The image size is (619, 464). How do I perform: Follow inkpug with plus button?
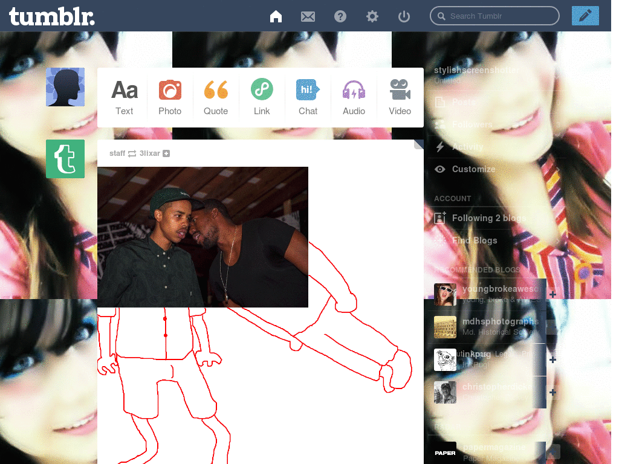click(x=553, y=360)
